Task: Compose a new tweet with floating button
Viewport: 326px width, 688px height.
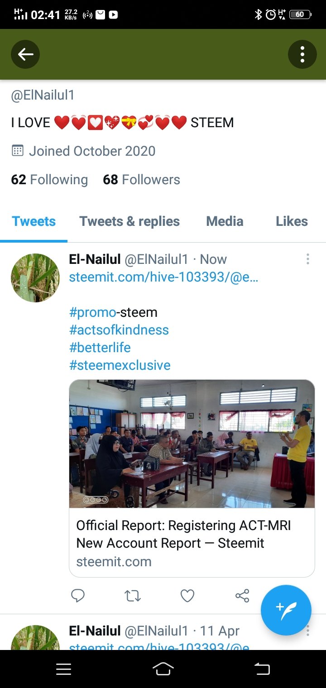Action: click(x=286, y=610)
